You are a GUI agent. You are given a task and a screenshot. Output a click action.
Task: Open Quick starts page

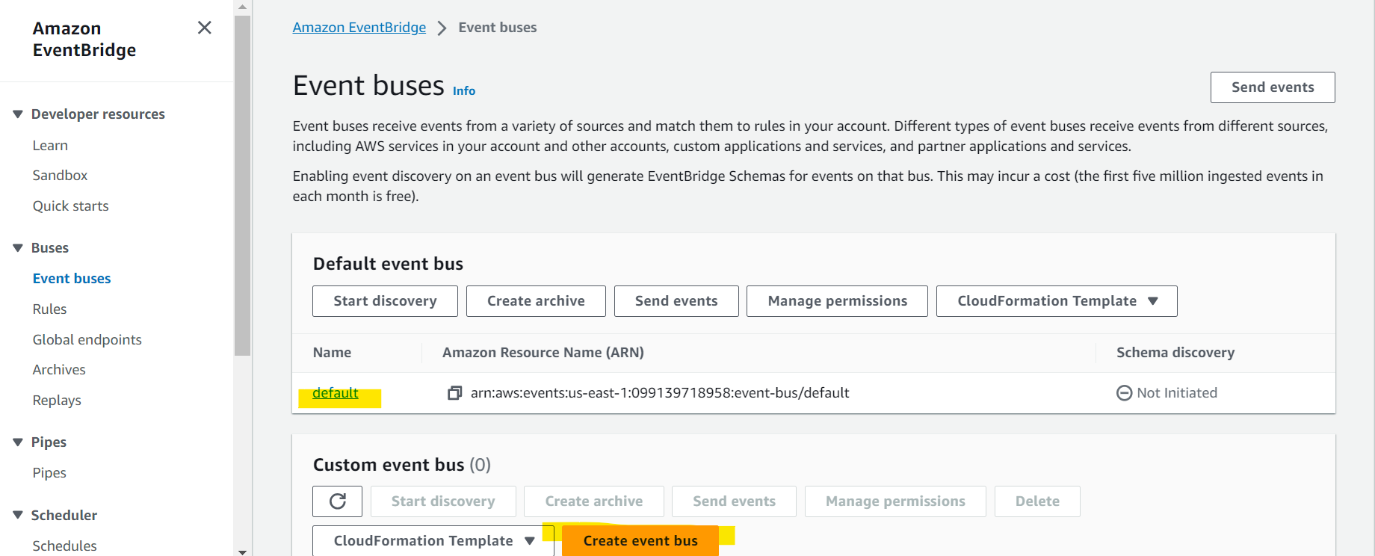(x=70, y=206)
